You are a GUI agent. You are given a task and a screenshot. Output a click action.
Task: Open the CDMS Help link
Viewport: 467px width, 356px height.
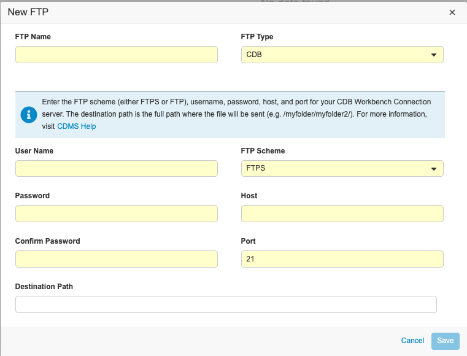tap(77, 126)
